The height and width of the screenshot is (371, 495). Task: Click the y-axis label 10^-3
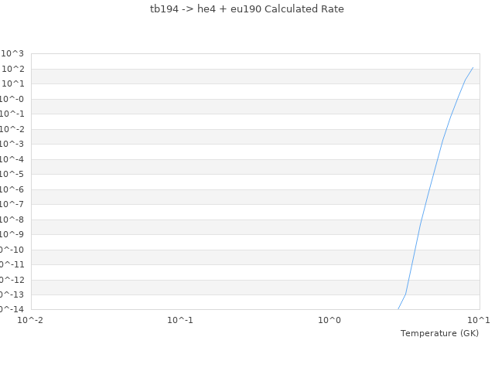click(12, 144)
